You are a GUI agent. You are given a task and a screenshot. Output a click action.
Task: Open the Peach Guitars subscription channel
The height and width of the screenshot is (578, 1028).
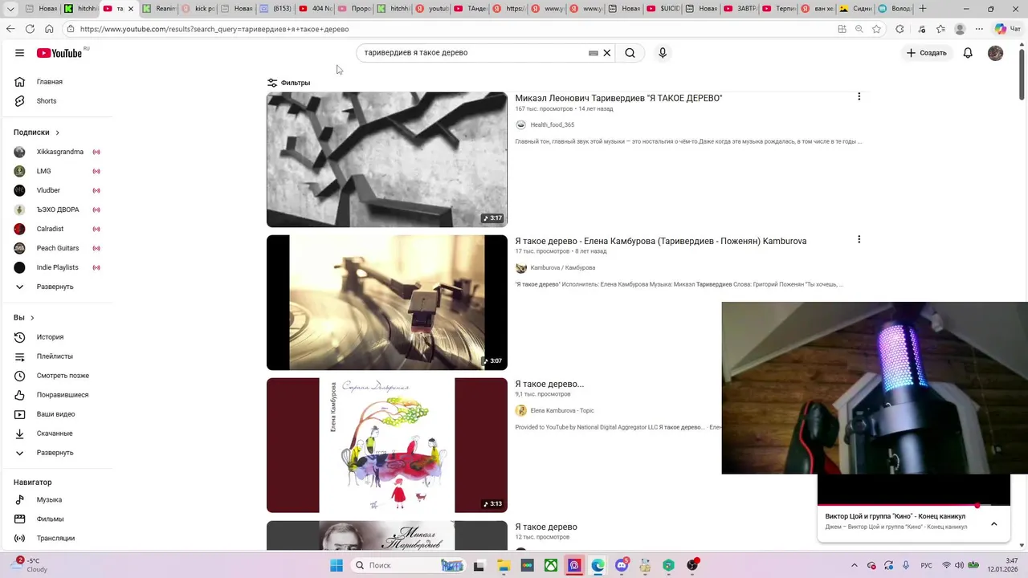pos(56,248)
